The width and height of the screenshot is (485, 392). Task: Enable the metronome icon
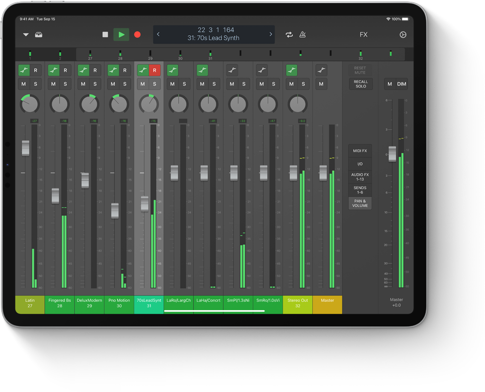[x=302, y=34]
